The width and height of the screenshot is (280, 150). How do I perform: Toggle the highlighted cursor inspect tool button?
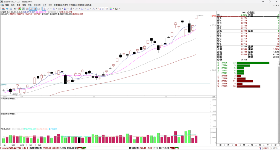click(44, 9)
